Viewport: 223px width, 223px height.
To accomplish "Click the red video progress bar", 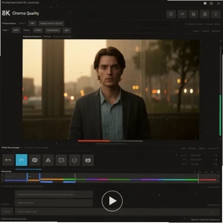I will point(94,141).
